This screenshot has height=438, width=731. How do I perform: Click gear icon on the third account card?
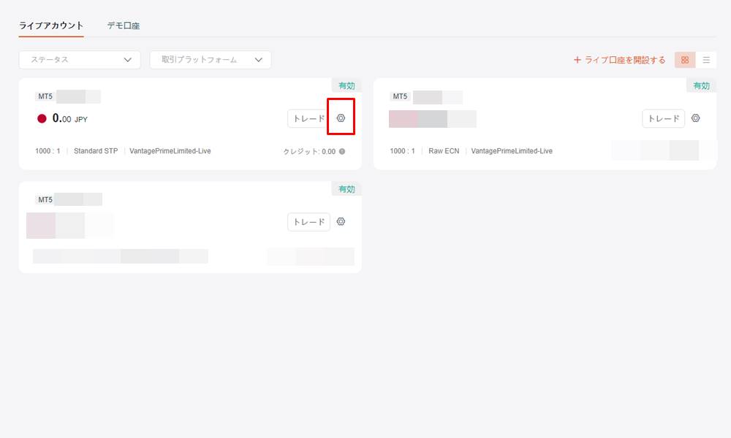point(341,222)
